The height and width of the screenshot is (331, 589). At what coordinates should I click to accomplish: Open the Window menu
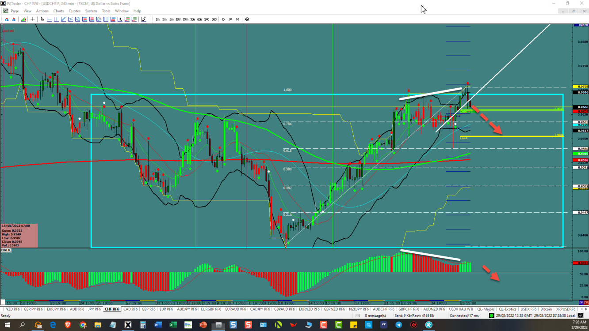point(122,11)
